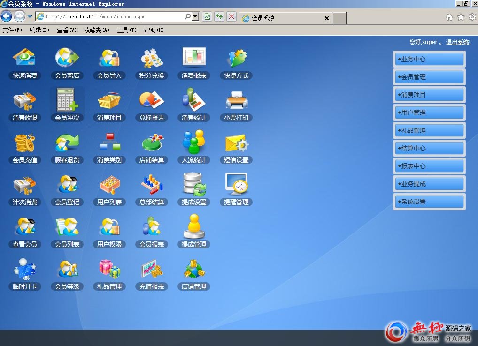Screen dimensions: 478x346
Task: Open 人流统计 people icon
Action: tap(194, 148)
